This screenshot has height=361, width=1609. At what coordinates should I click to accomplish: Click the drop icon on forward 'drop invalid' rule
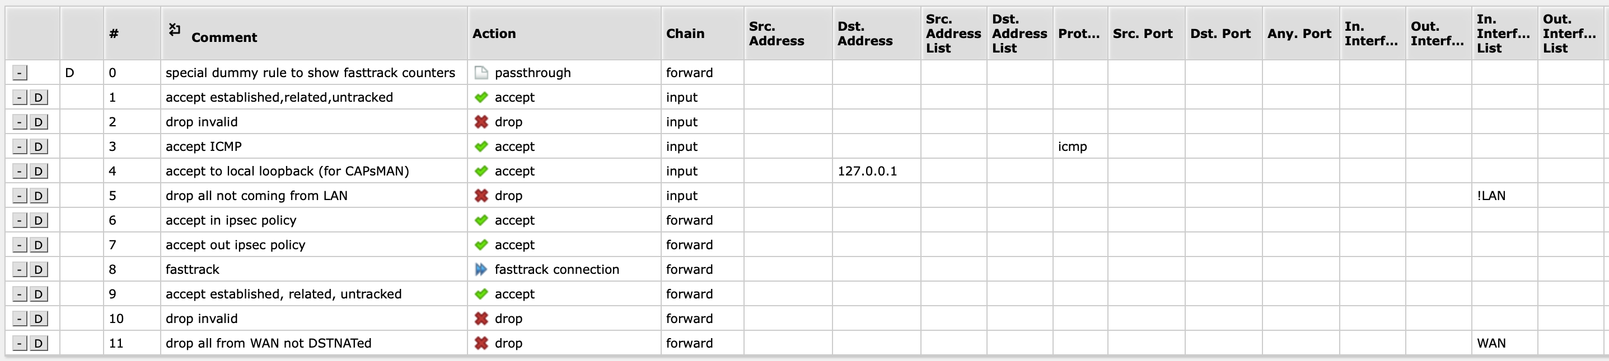pos(481,318)
